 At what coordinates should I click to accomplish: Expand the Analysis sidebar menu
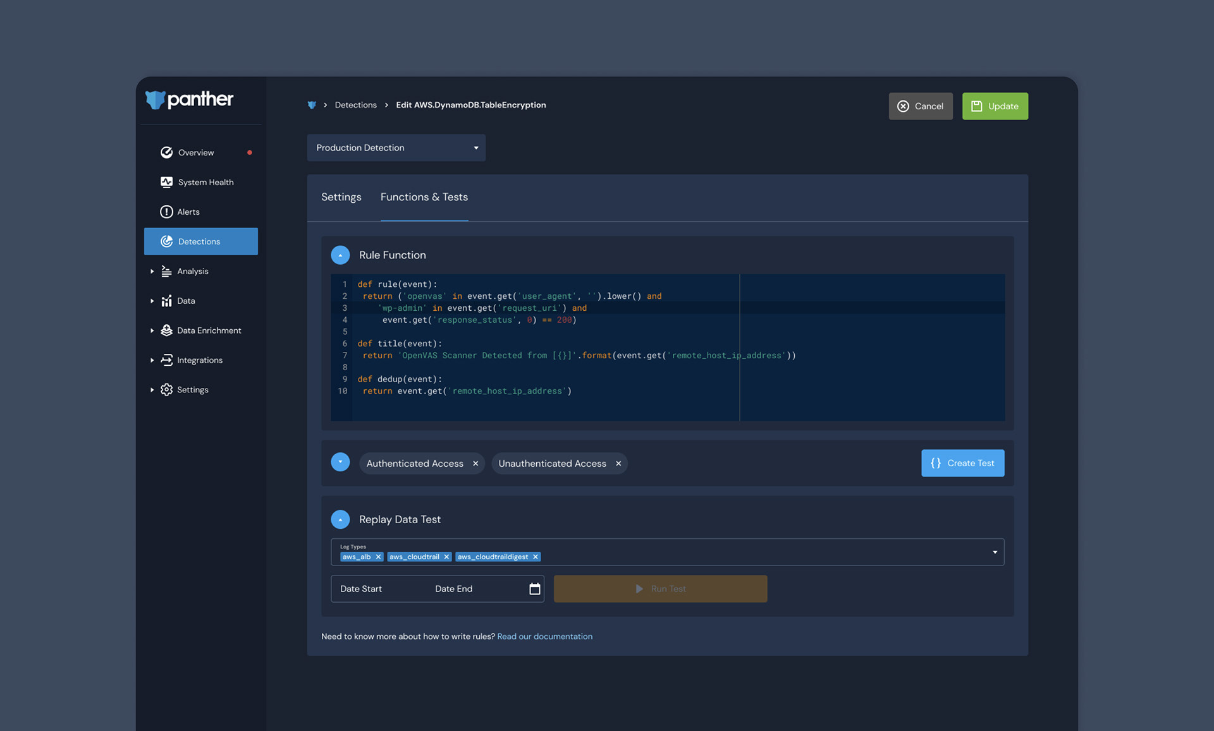point(152,271)
